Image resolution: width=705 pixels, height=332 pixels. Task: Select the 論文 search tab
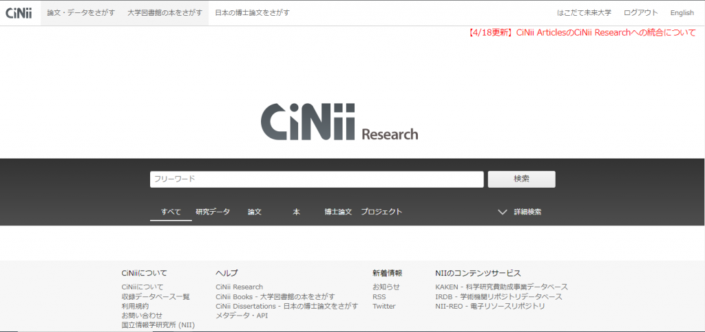click(255, 212)
